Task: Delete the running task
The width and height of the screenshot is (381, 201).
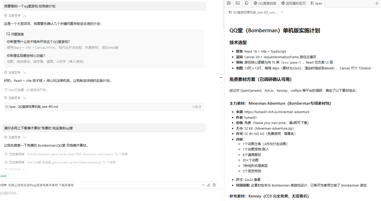Action: [214, 185]
